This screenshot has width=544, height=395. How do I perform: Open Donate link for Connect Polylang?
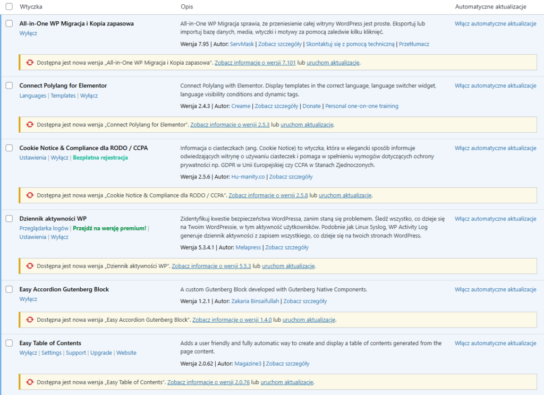(312, 106)
